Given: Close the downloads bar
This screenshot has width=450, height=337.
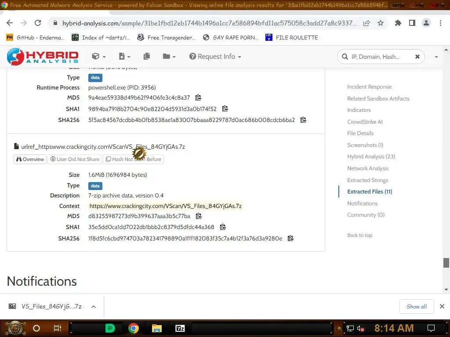Looking at the screenshot, I should 442,307.
